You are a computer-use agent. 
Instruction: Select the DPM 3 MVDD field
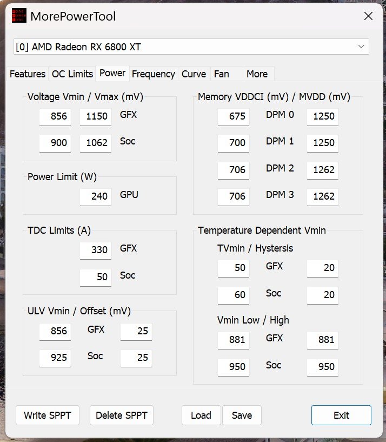click(x=323, y=197)
